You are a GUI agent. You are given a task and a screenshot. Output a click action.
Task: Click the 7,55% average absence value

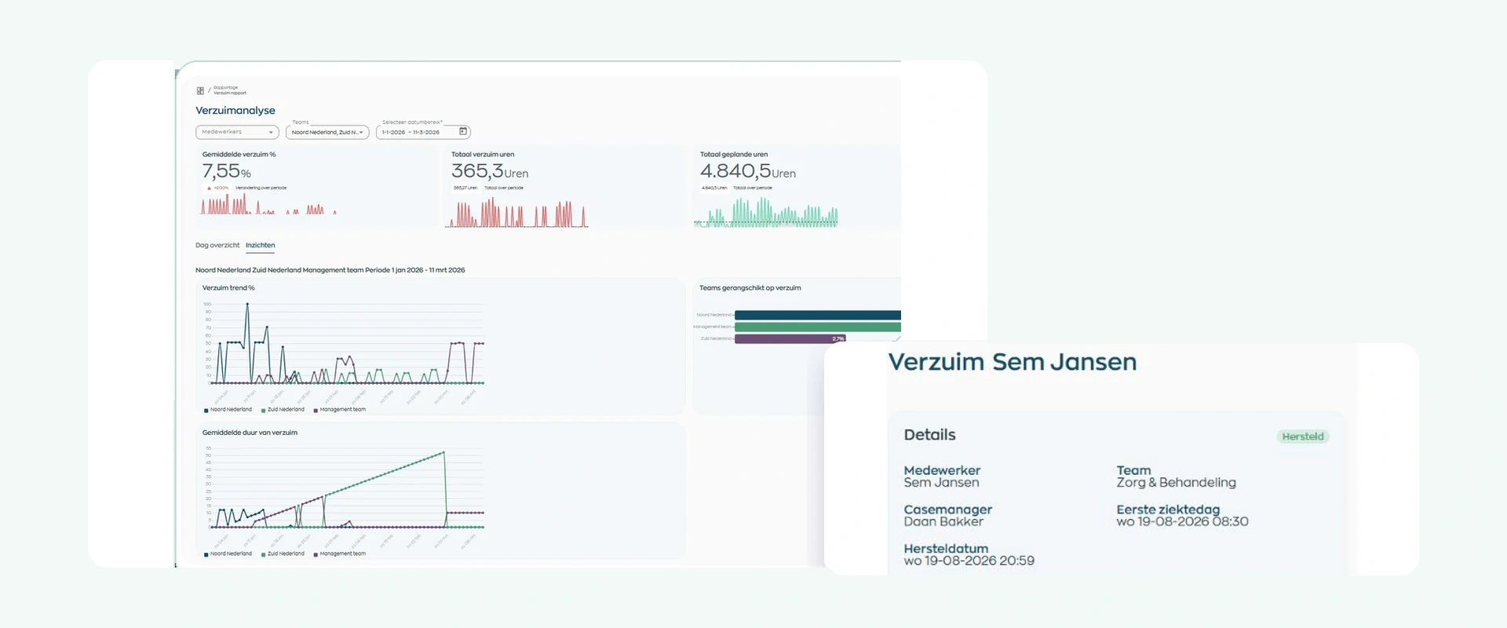pos(227,171)
